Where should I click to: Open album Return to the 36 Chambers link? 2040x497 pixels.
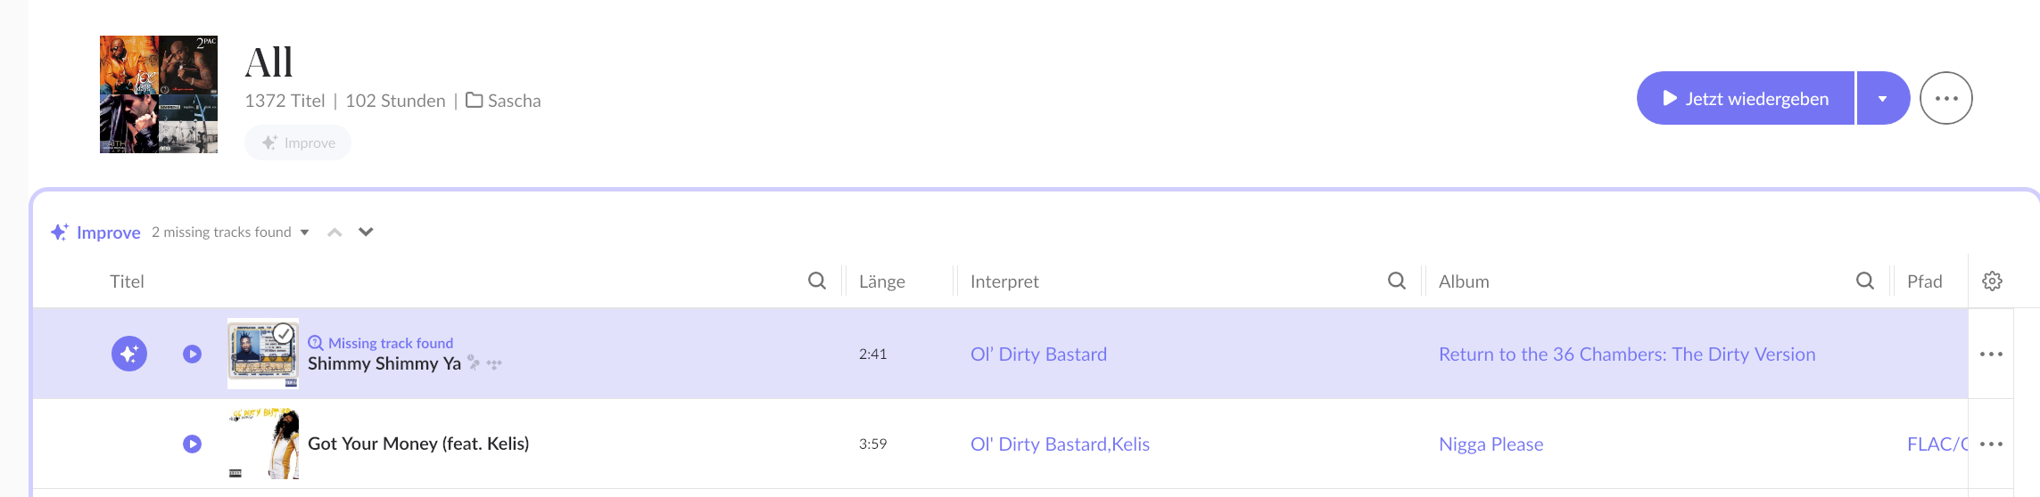pyautogui.click(x=1626, y=354)
